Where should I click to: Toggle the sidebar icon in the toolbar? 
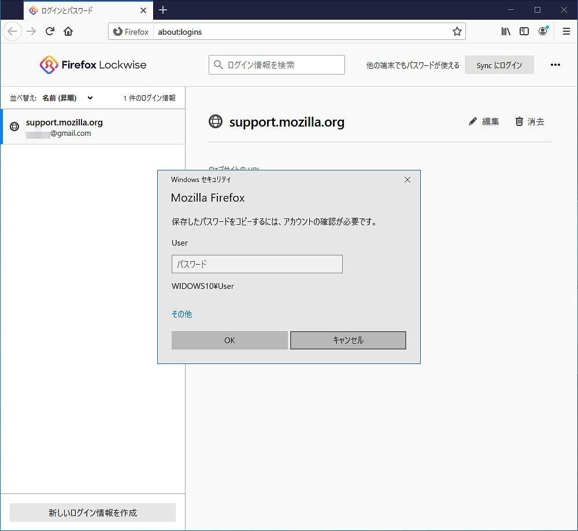pos(524,31)
